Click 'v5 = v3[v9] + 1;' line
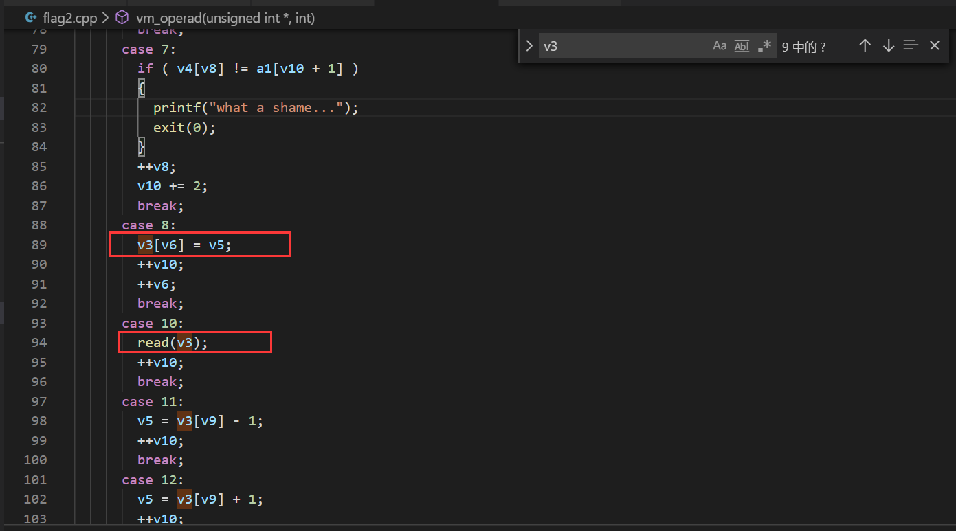 coord(200,499)
